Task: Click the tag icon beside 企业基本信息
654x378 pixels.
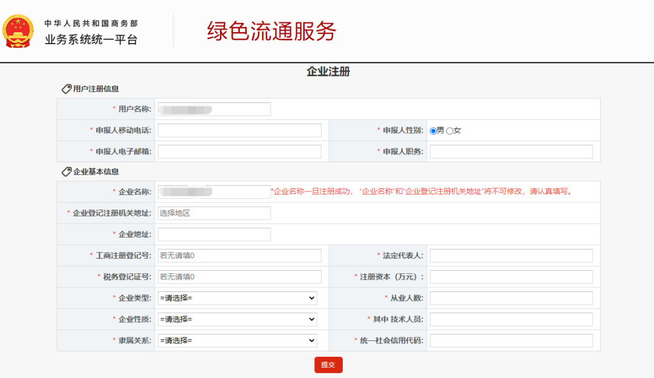Action: (x=66, y=172)
